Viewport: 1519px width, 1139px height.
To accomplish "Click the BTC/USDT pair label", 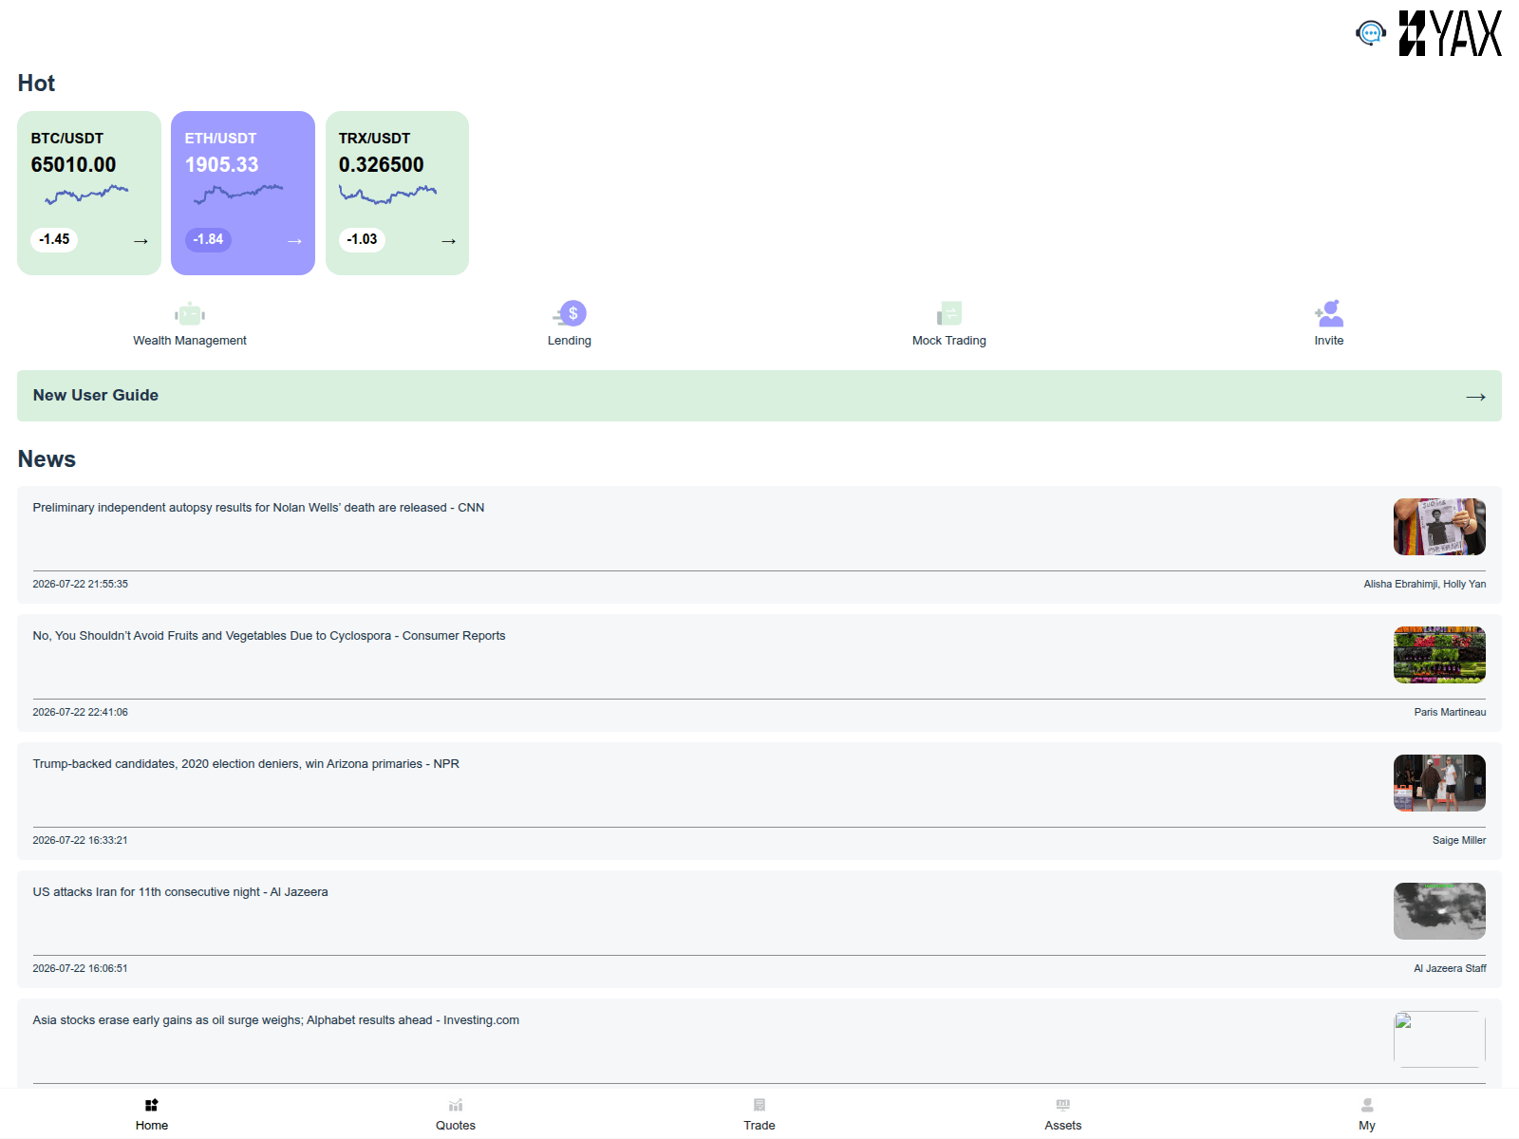I will 67,139.
